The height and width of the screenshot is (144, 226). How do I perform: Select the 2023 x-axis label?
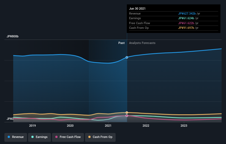click(x=184, y=126)
